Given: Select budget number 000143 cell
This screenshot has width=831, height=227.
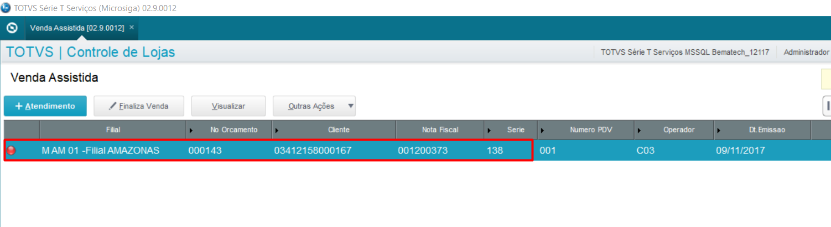Looking at the screenshot, I should [229, 150].
